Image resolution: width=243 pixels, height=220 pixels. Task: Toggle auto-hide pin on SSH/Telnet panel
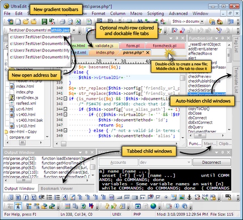coord(222,152)
